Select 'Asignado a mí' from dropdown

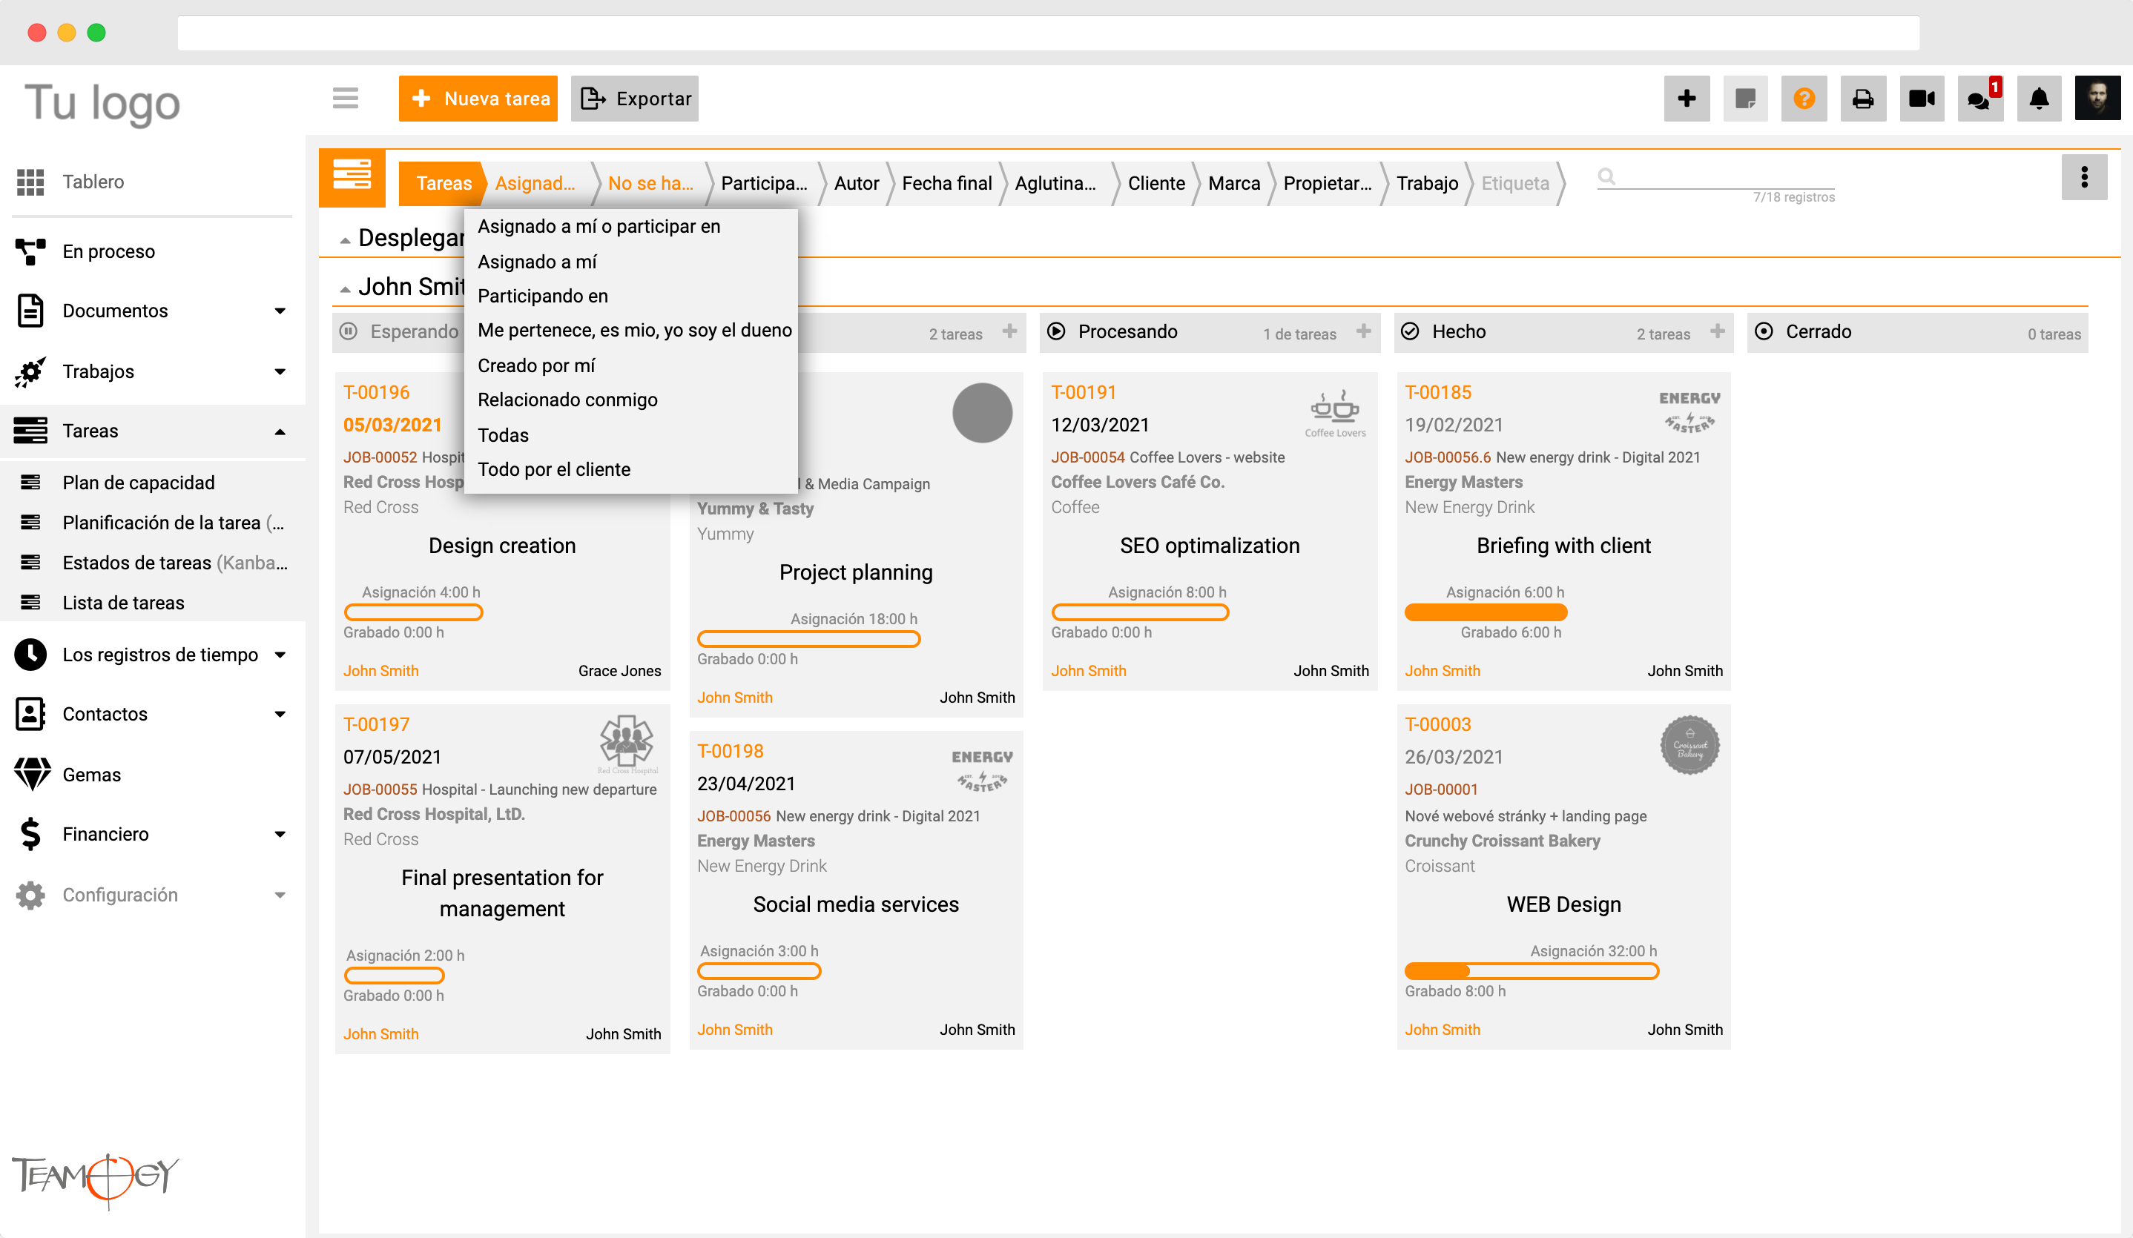tap(537, 262)
